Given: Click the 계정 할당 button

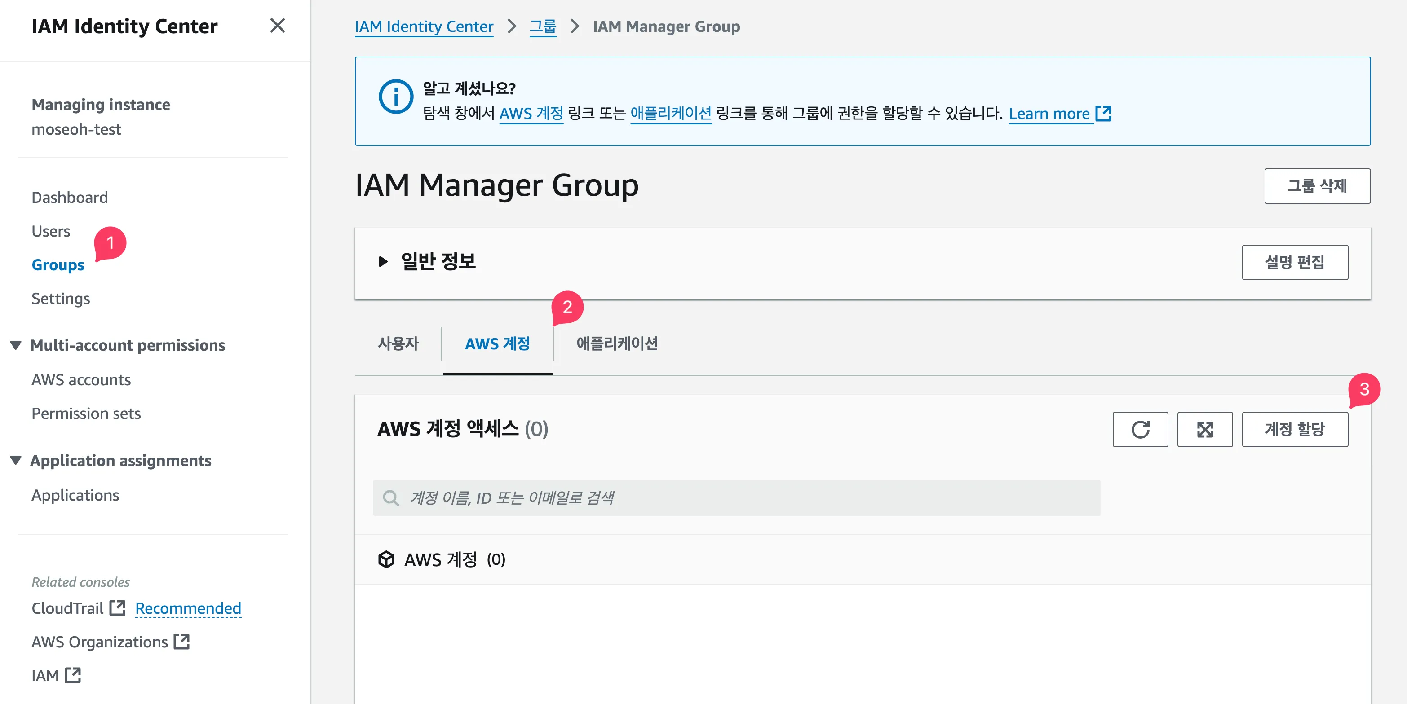Looking at the screenshot, I should point(1295,430).
